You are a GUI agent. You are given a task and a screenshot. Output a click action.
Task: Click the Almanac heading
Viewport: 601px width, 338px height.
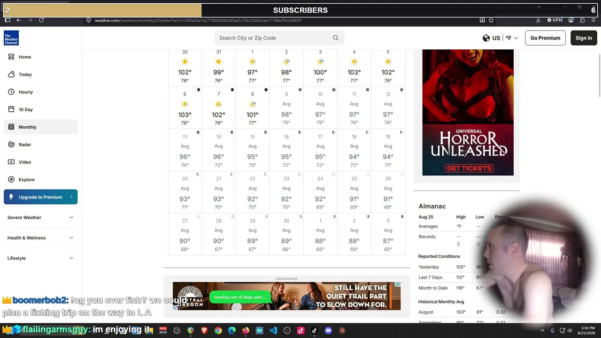tap(432, 206)
